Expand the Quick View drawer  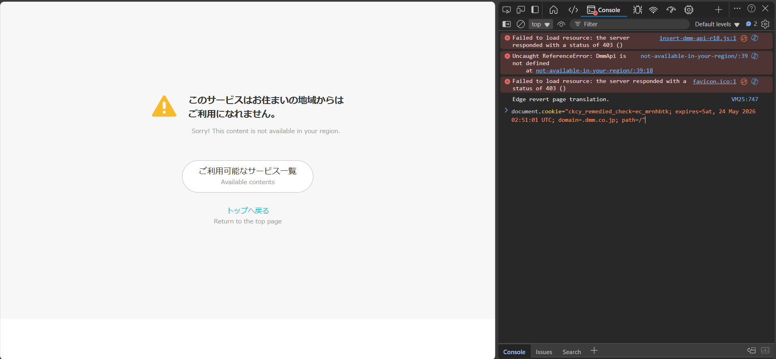(x=765, y=351)
